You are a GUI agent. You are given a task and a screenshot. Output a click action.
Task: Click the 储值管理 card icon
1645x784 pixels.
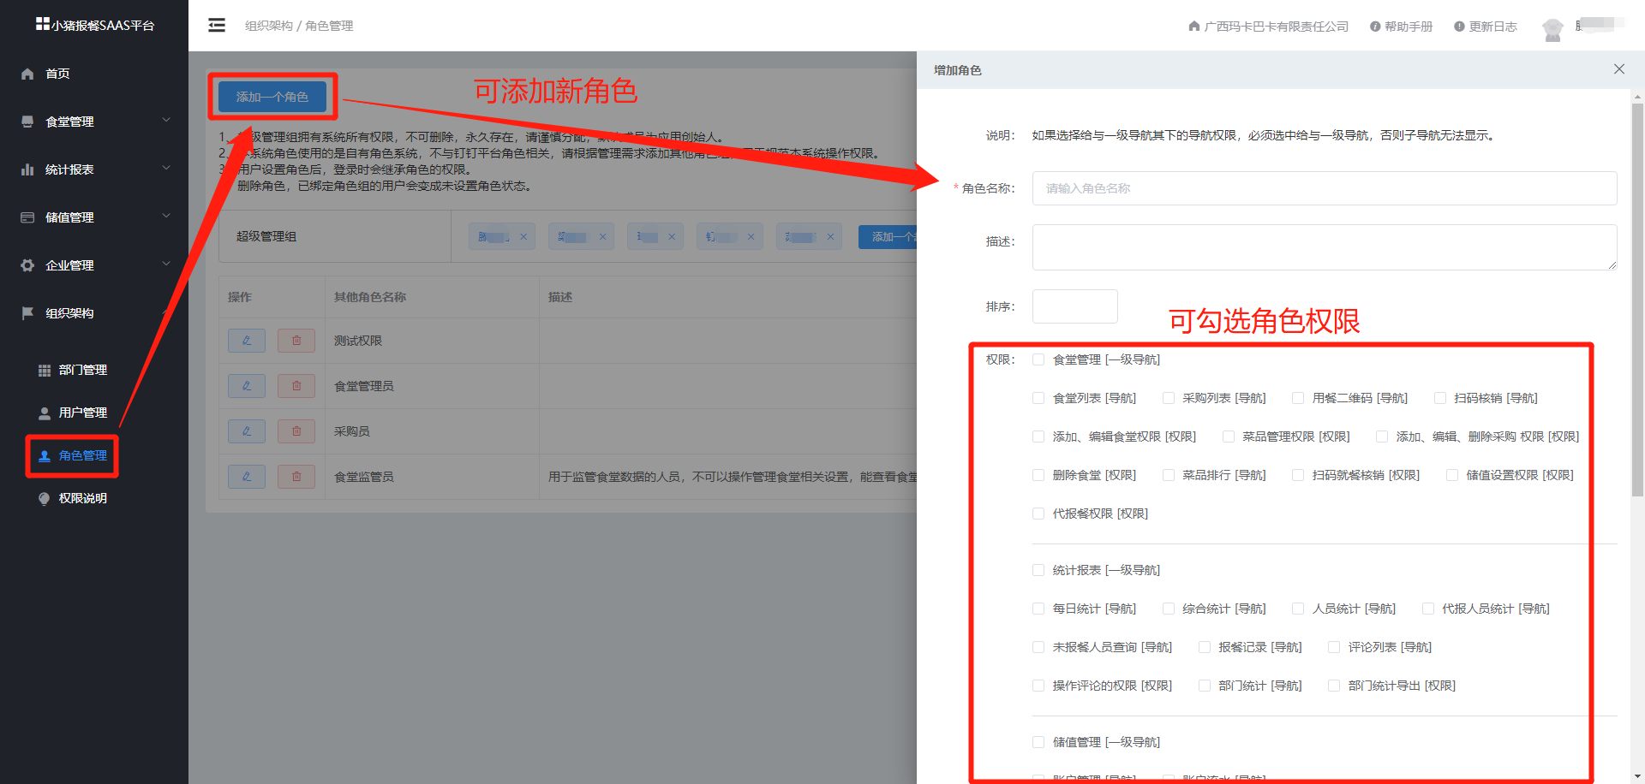[x=27, y=217]
